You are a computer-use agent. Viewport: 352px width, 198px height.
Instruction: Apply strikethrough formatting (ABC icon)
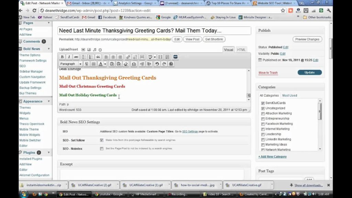click(x=76, y=57)
